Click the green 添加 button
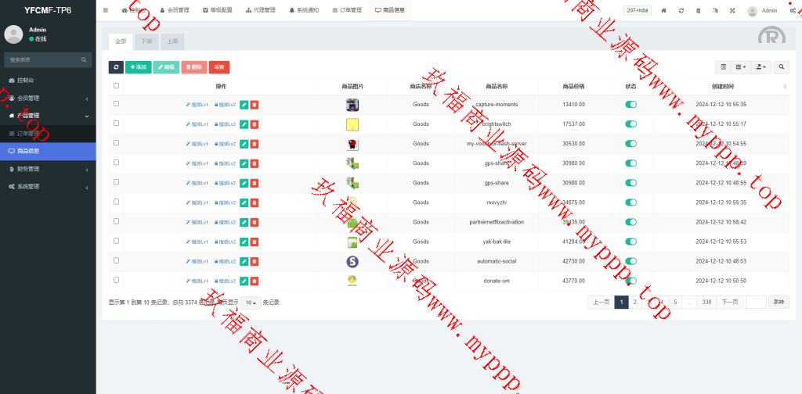The height and width of the screenshot is (394, 802). point(139,67)
